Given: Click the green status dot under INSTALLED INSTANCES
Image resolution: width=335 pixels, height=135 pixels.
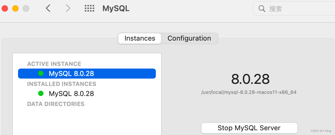Looking at the screenshot, I should point(41,93).
